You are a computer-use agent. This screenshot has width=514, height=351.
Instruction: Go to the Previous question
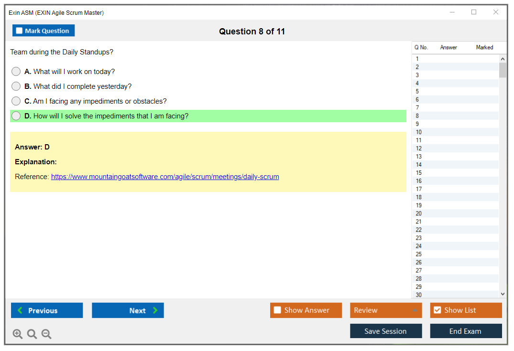point(47,310)
